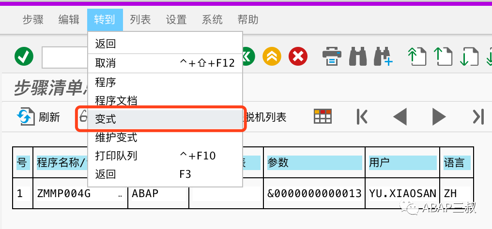This screenshot has width=492, height=229.
Task: Choose 返回 F3 at menu bottom
Action: point(165,174)
